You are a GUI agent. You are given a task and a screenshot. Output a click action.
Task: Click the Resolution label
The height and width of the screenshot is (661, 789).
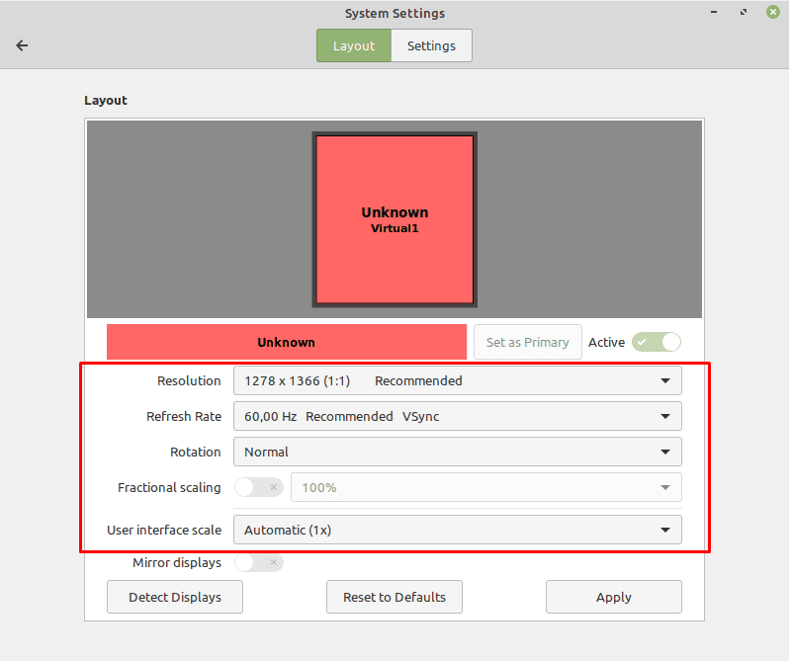[x=189, y=381]
